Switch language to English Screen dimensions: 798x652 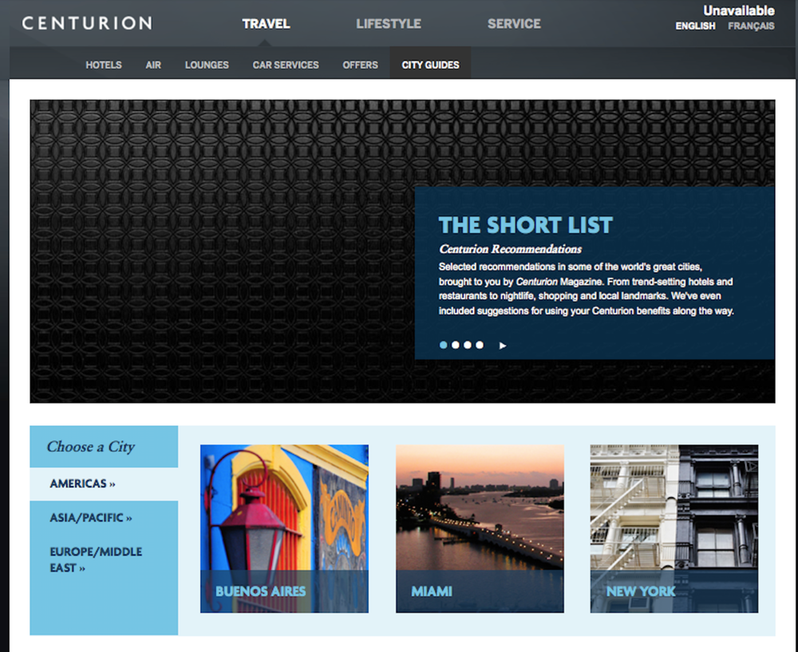[695, 26]
